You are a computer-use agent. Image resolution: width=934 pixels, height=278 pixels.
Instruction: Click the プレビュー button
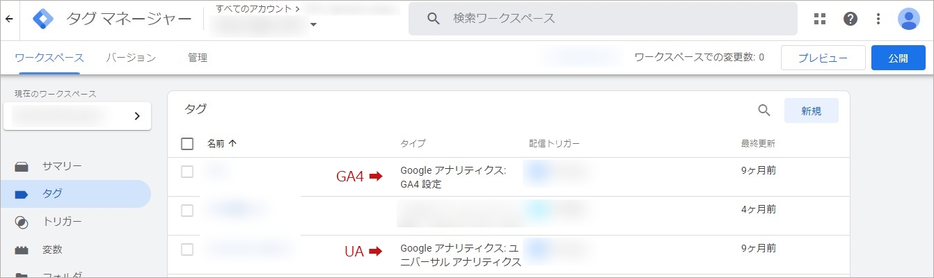point(823,58)
